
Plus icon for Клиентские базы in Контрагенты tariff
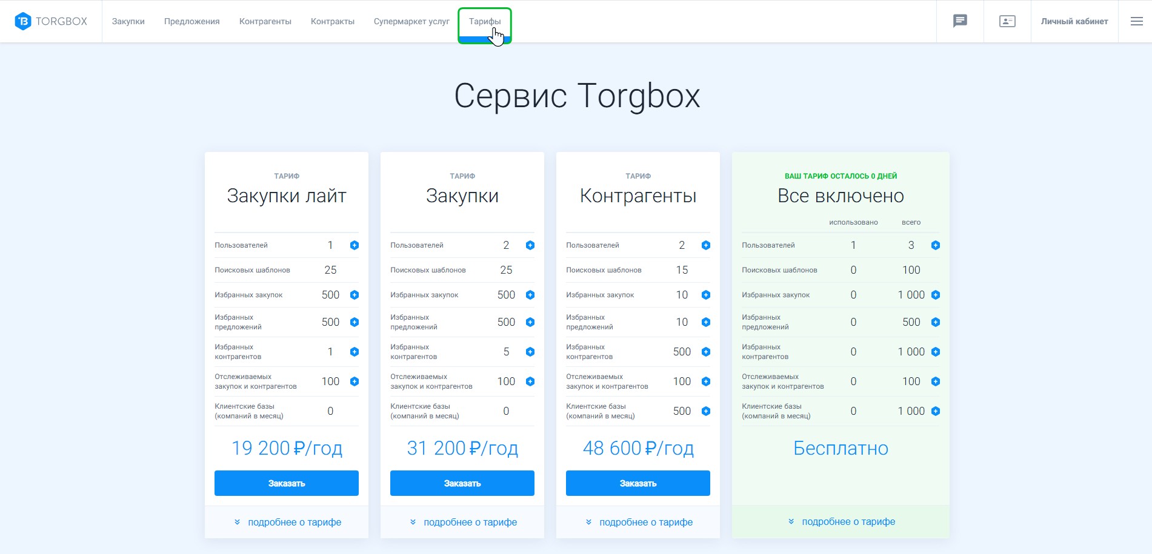[706, 411]
